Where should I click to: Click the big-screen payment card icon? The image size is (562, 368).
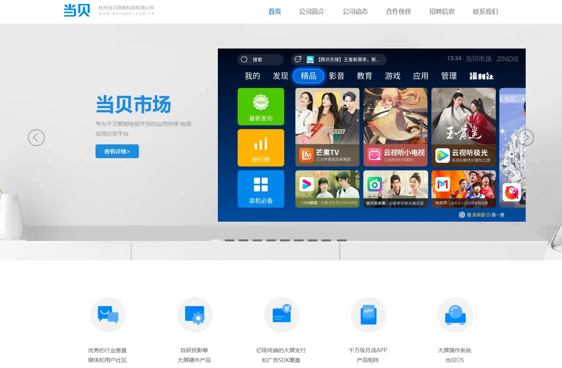282,315
